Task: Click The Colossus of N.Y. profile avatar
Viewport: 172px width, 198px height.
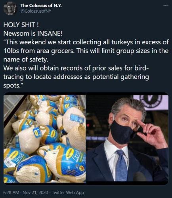Action: click(10, 9)
